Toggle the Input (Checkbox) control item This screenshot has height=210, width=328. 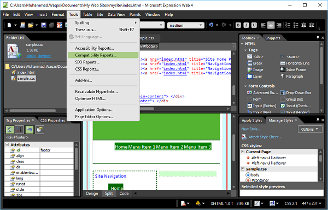point(296,106)
